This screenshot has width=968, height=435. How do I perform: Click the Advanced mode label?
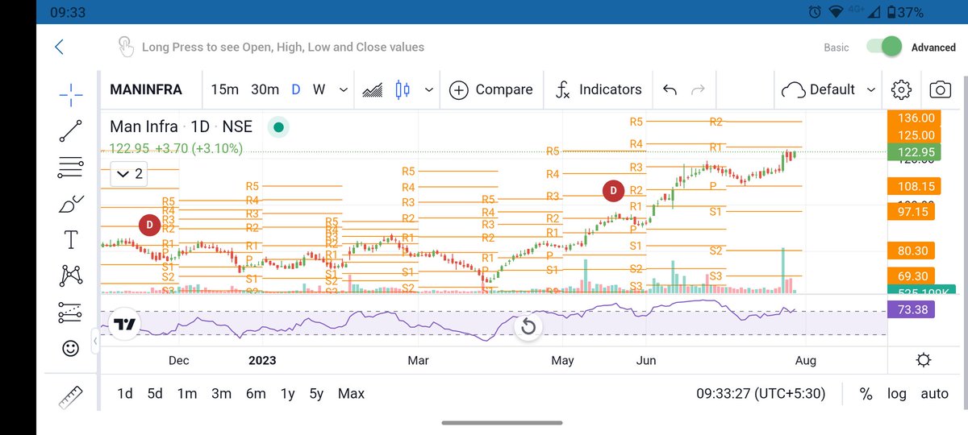coord(933,48)
